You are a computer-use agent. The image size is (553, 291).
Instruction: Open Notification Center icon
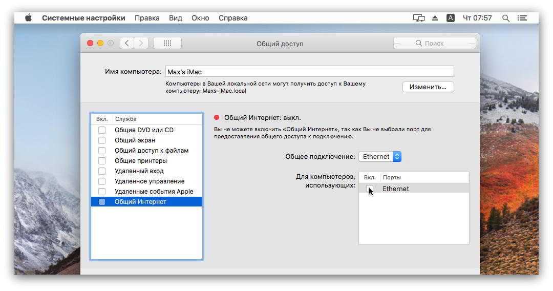pyautogui.click(x=522, y=18)
